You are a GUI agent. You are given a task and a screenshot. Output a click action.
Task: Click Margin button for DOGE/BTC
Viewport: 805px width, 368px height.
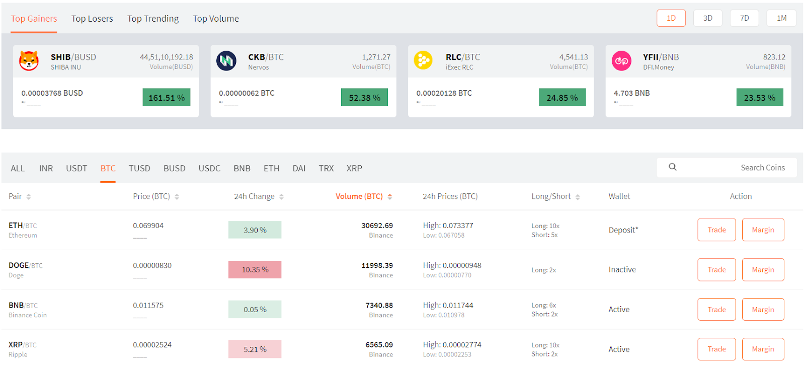763,269
